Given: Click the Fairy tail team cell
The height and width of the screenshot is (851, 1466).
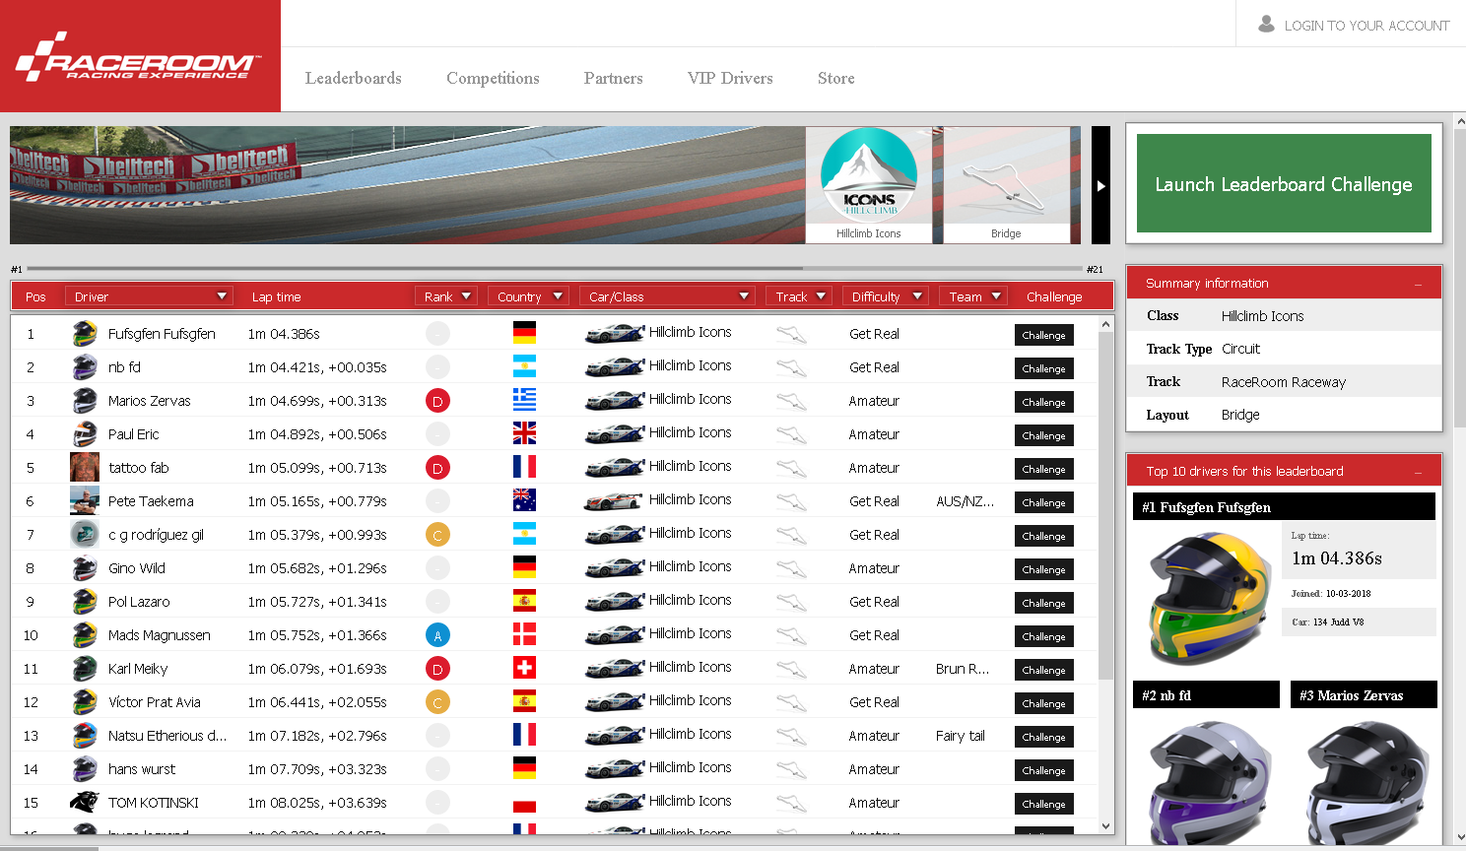Looking at the screenshot, I should pos(961,736).
